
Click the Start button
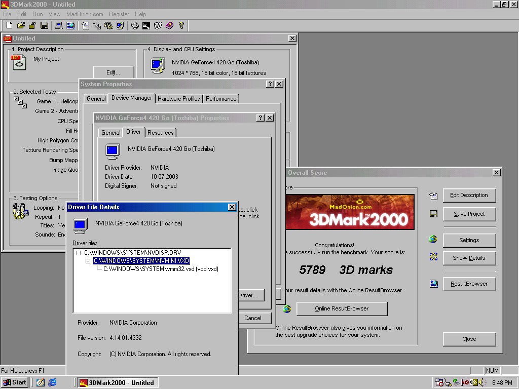(15, 382)
